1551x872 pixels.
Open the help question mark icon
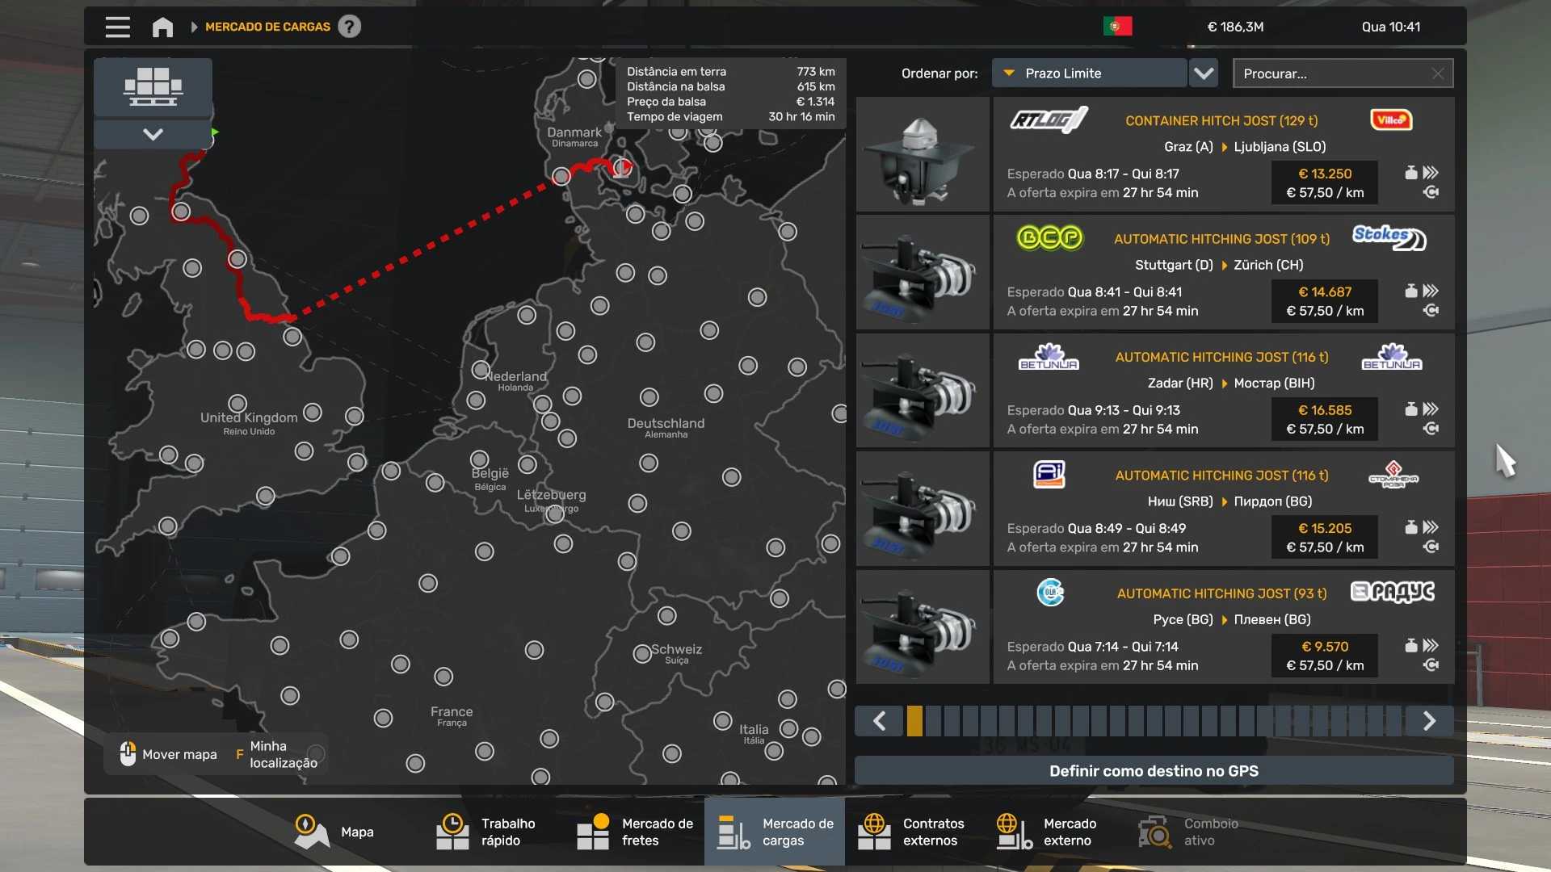click(x=349, y=27)
